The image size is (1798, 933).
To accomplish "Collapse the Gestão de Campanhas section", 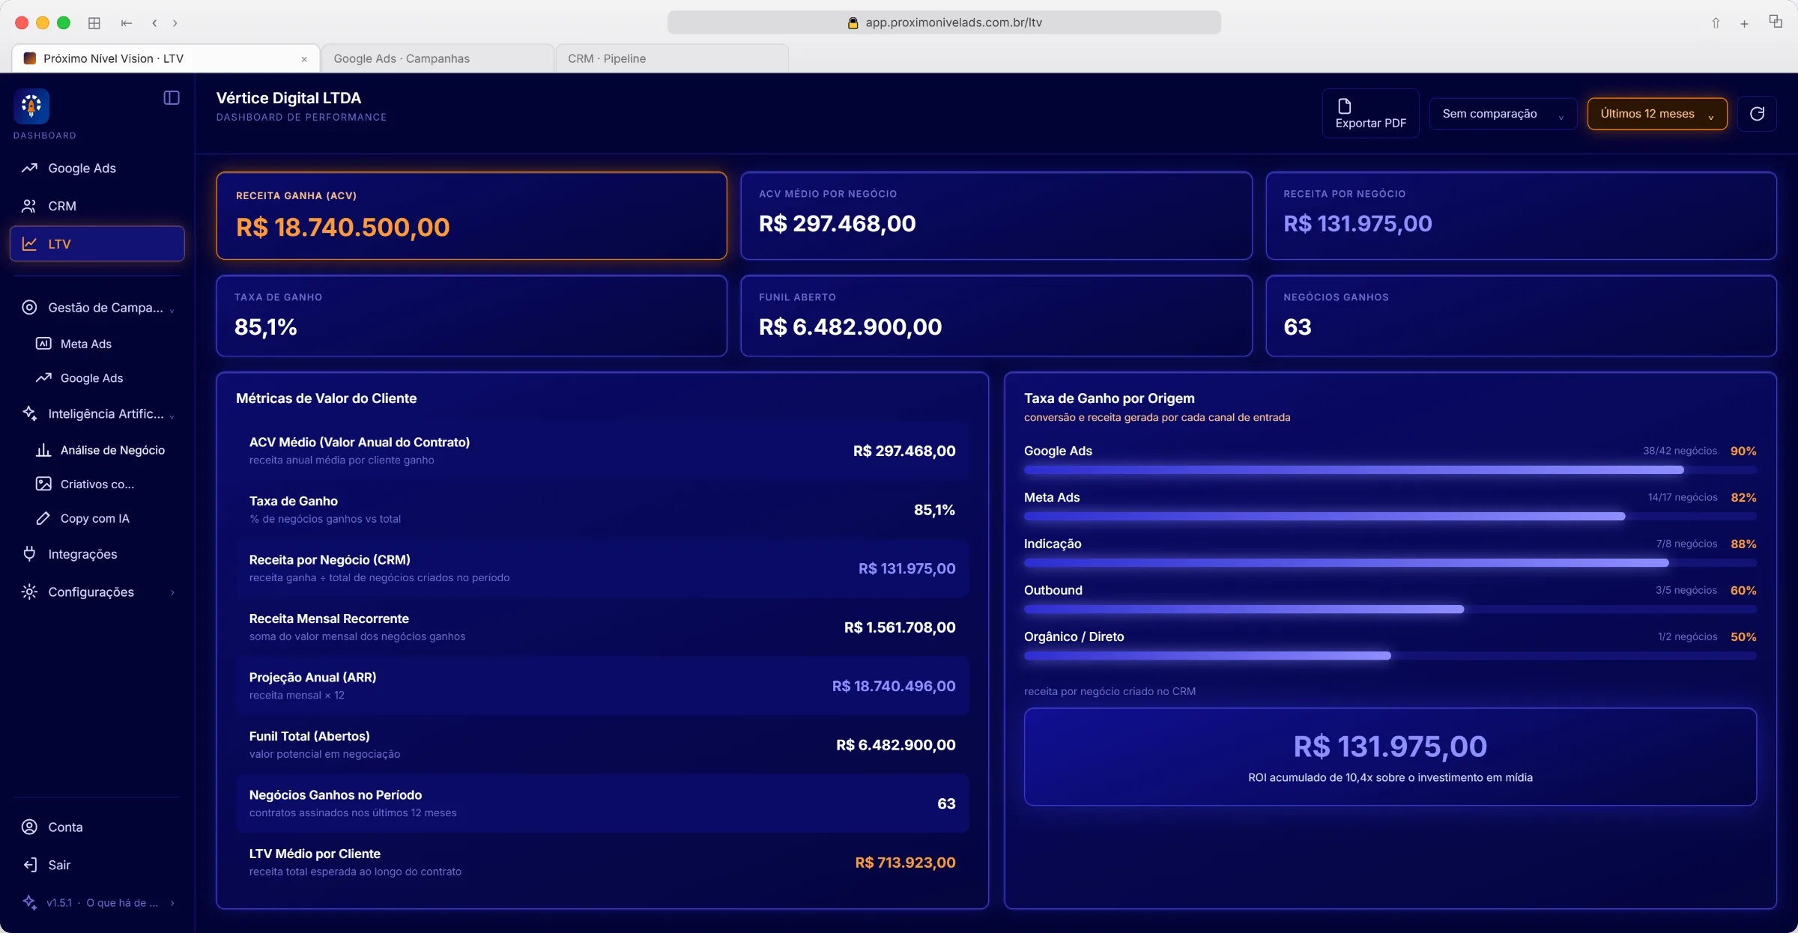I will [x=172, y=309].
